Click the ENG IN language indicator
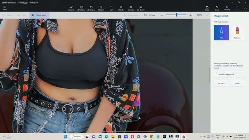Viewport: 249px width, 140px height. tap(218, 136)
